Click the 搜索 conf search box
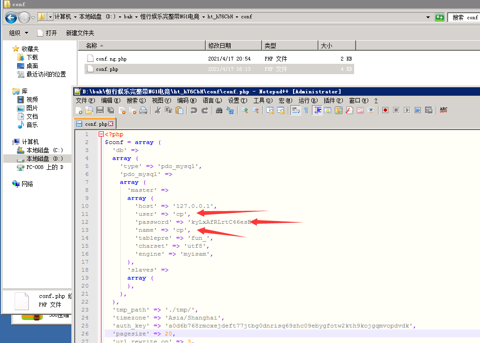 tap(464, 17)
